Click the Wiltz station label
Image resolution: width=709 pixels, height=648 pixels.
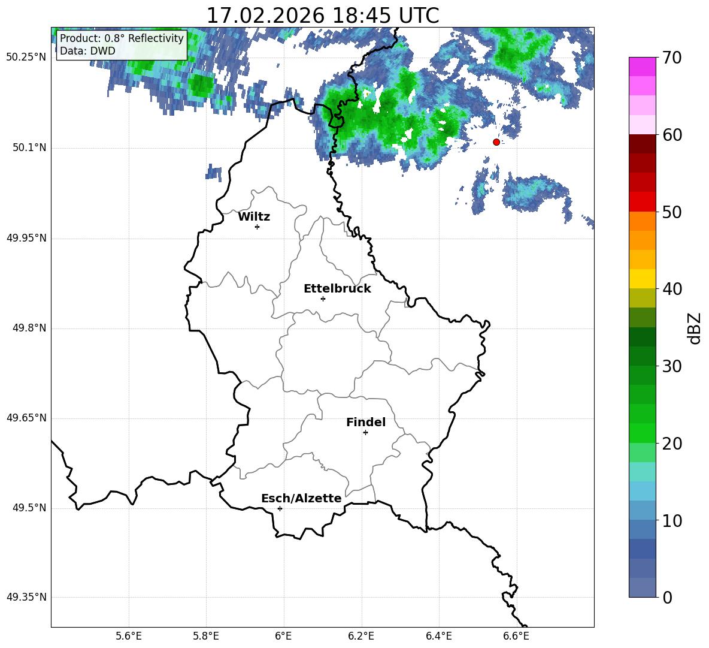pos(254,217)
